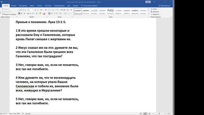Apply Заголовок title style (large Aab)
Image resolution: width=204 pixels, height=115 pixels.
pyautogui.click(x=111, y=11)
